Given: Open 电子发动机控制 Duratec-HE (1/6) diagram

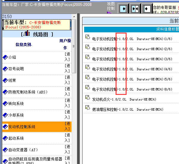Looking at the screenshot, I should pyautogui.click(x=132, y=39).
